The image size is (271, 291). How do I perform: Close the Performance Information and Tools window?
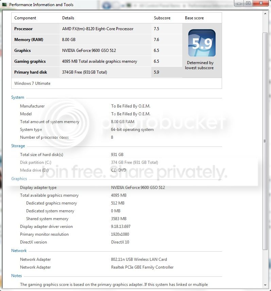tap(261, 3)
